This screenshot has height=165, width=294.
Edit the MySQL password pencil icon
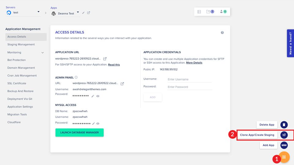point(93,123)
